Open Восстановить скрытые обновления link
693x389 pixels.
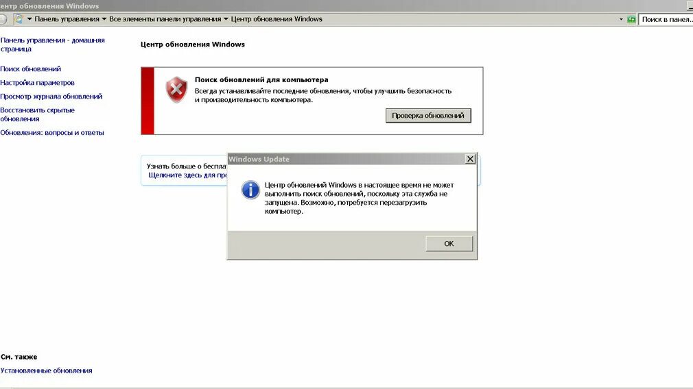[37, 114]
